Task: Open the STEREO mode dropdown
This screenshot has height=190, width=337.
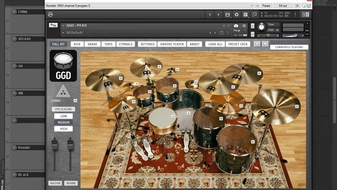Action: click(75, 101)
